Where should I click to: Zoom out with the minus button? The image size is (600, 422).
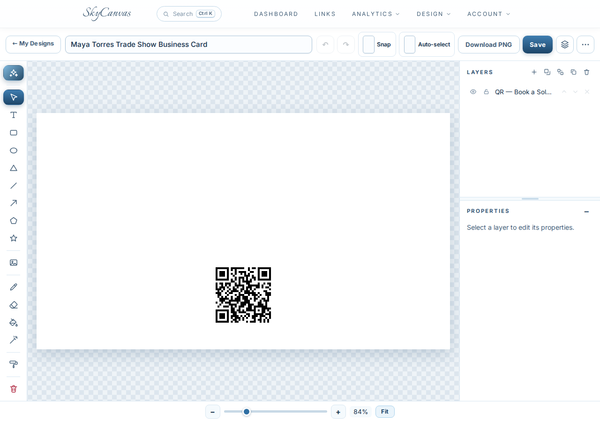point(213,412)
